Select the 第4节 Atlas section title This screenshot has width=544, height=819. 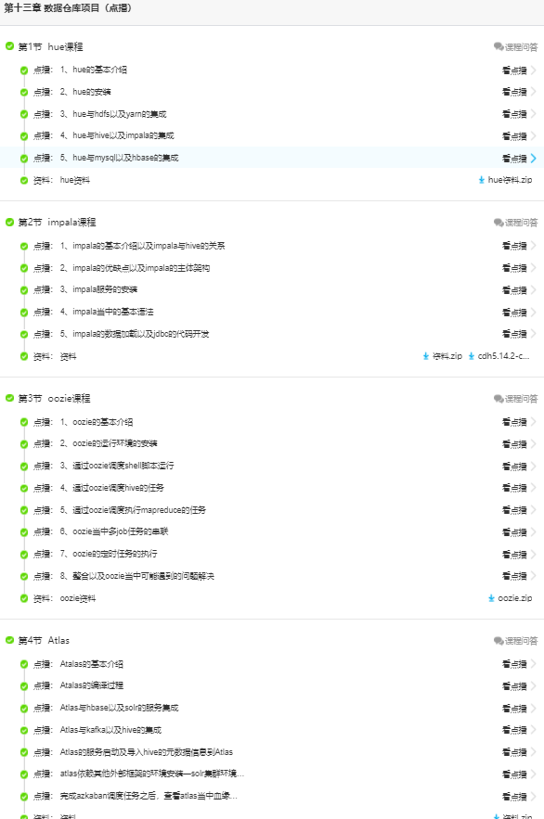(x=44, y=640)
